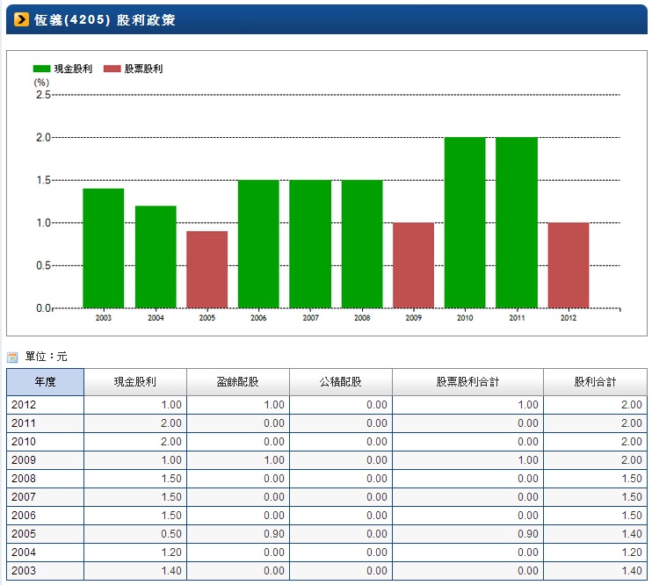Click the 2.5 y-axis label
The width and height of the screenshot is (652, 585).
click(x=43, y=95)
